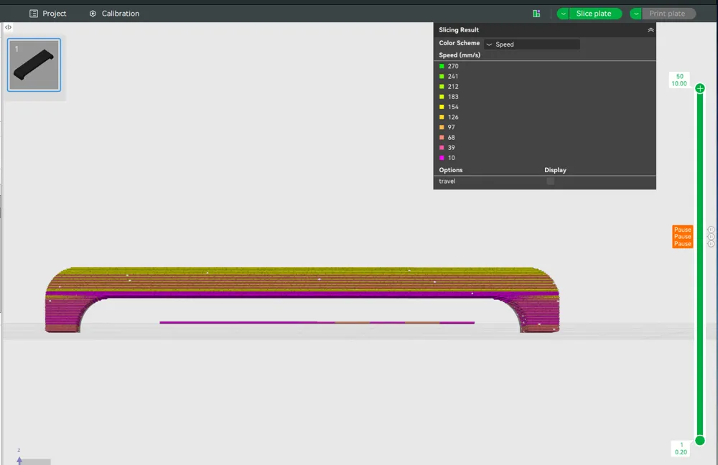Click the 183 speed yellow swatch
Image resolution: width=718 pixels, height=465 pixels.
coord(442,97)
